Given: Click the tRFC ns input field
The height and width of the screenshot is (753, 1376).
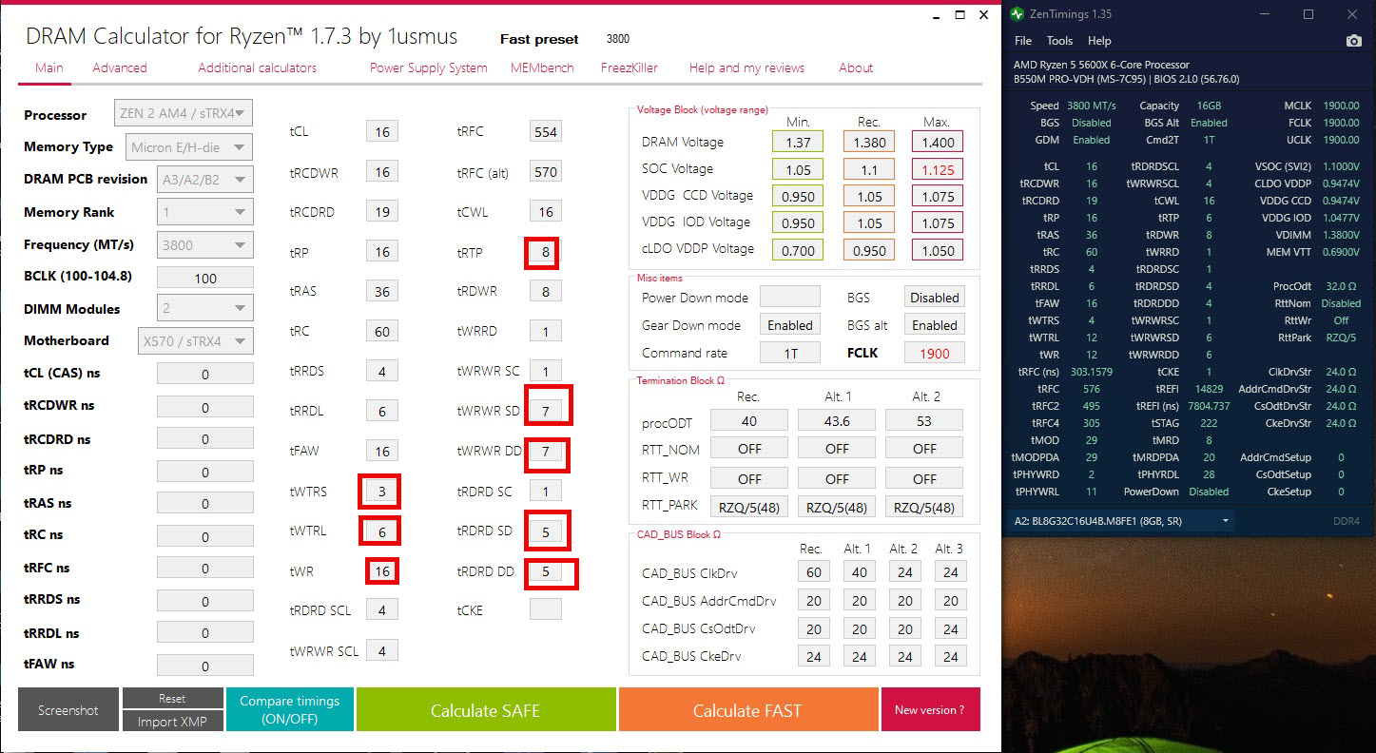Looking at the screenshot, I should [205, 569].
